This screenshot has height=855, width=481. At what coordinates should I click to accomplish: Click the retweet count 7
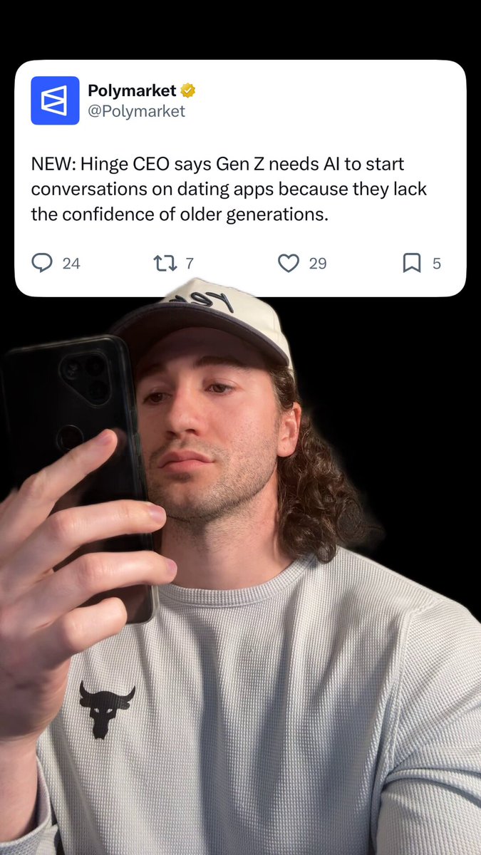(x=190, y=264)
